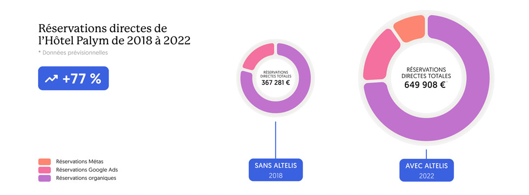
Task: Click the +77 % growth badge
Action: pos(73,78)
